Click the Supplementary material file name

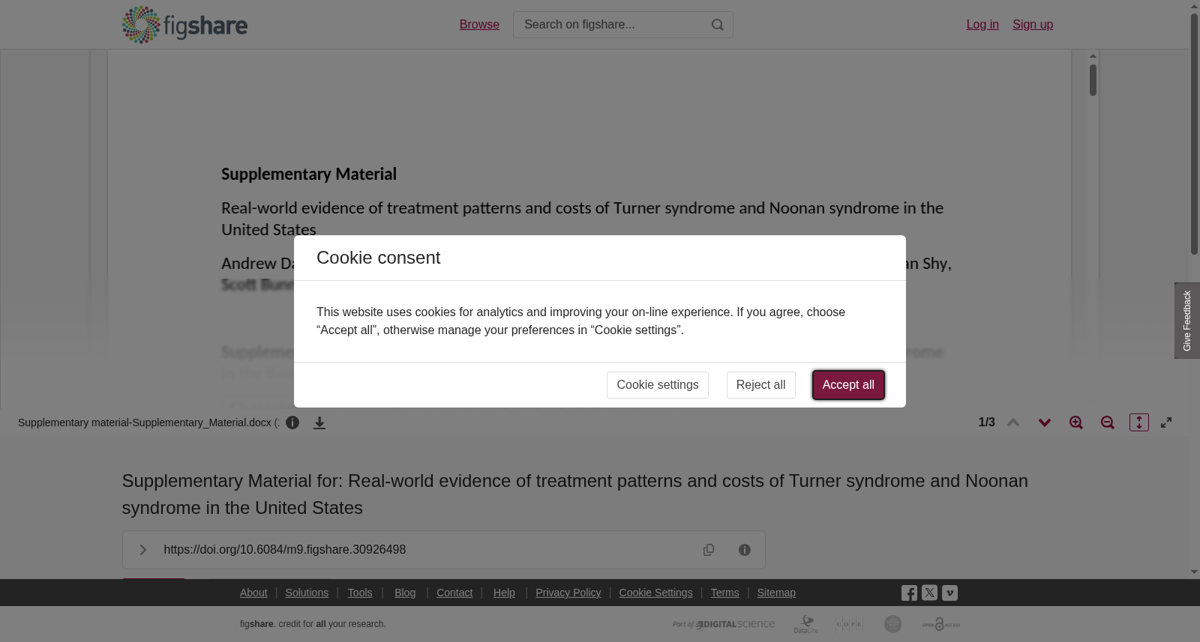(148, 423)
